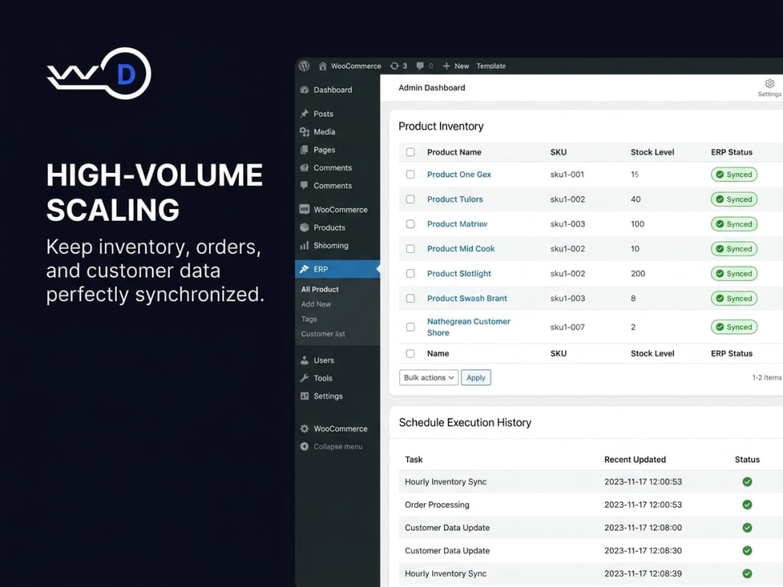The image size is (783, 587).
Task: Click the Products box icon in sidebar
Action: coord(305,228)
